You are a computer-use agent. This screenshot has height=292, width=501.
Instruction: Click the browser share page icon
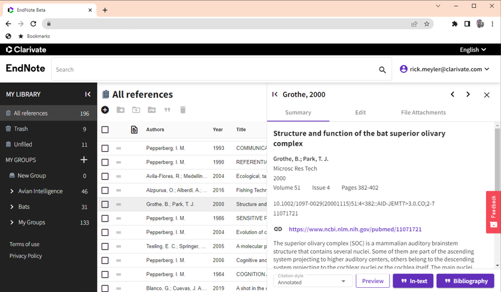tap(414, 24)
